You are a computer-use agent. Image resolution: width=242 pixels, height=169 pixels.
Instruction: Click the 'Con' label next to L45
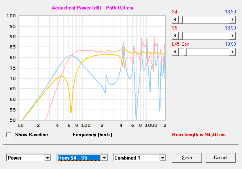click(185, 44)
